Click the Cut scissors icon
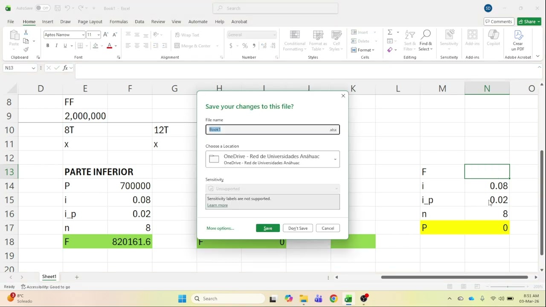Viewport: 546px width, 307px height. click(26, 32)
